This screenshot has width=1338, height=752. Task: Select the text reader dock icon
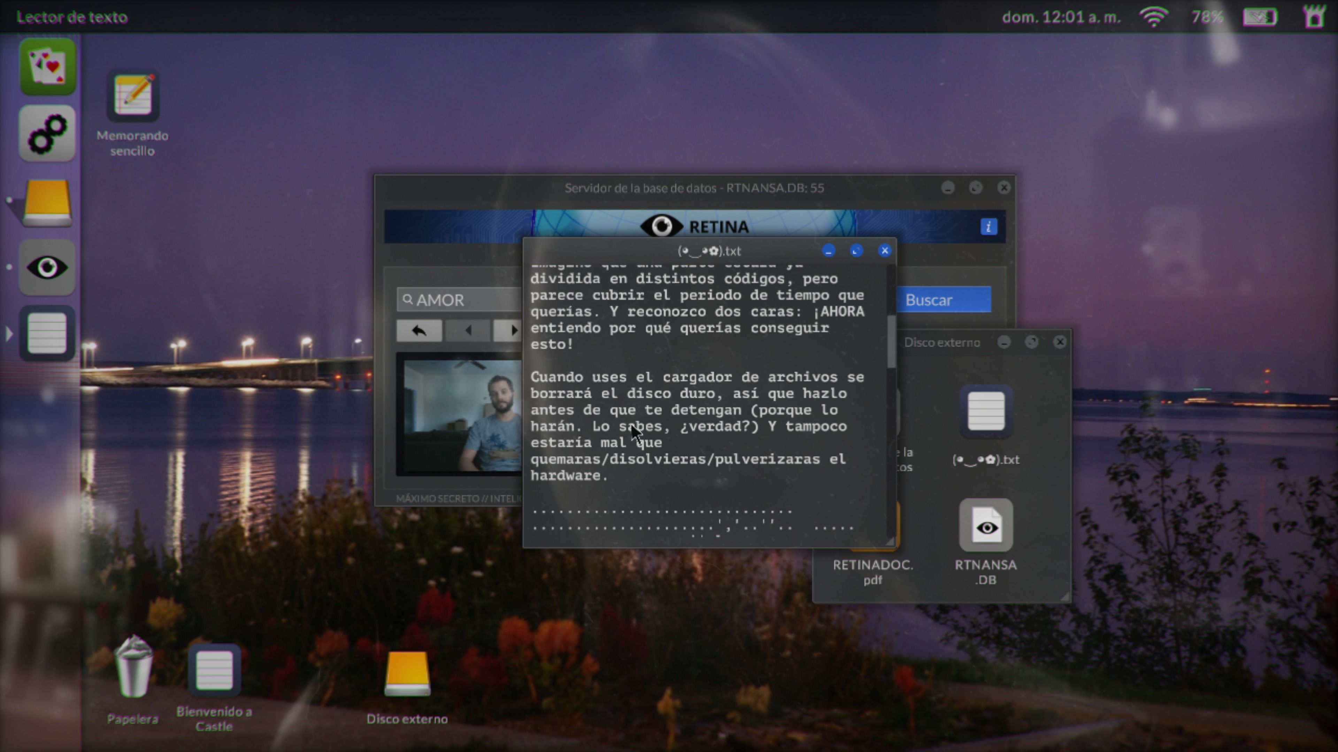tap(47, 334)
